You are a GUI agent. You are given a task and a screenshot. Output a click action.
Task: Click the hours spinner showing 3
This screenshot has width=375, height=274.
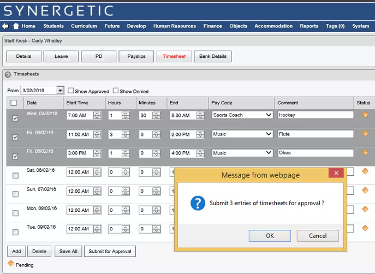click(x=126, y=135)
